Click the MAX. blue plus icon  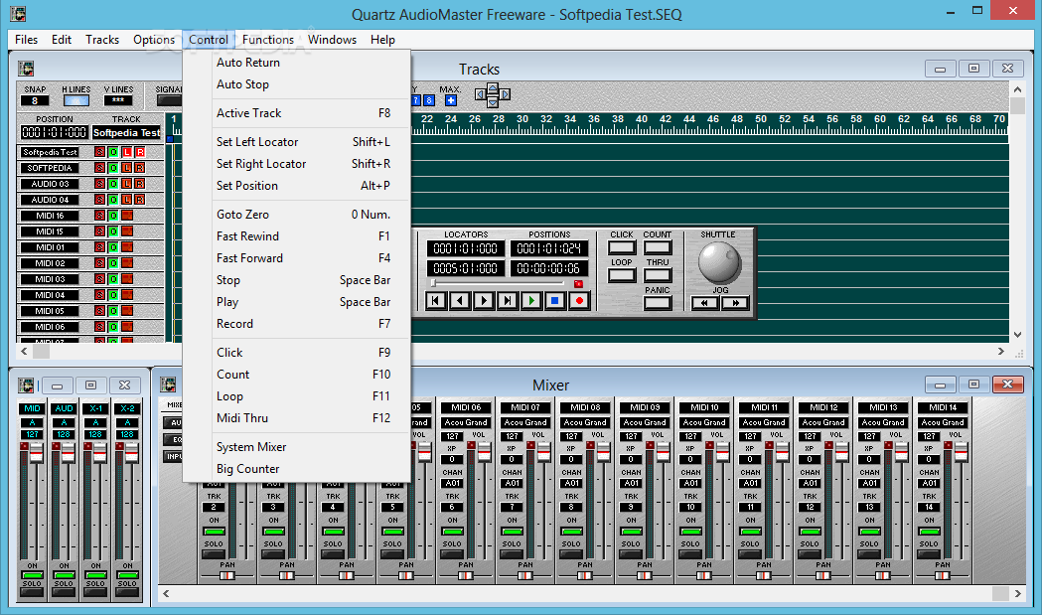pos(451,100)
